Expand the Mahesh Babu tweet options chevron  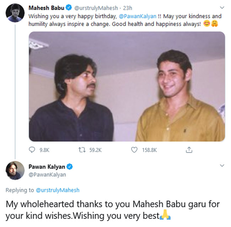click(222, 7)
